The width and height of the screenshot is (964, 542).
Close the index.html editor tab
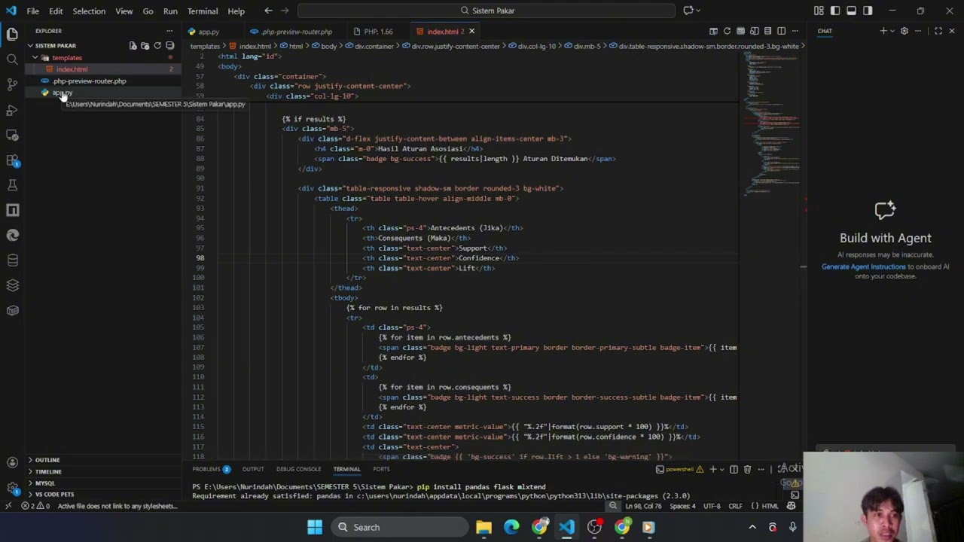pos(471,32)
